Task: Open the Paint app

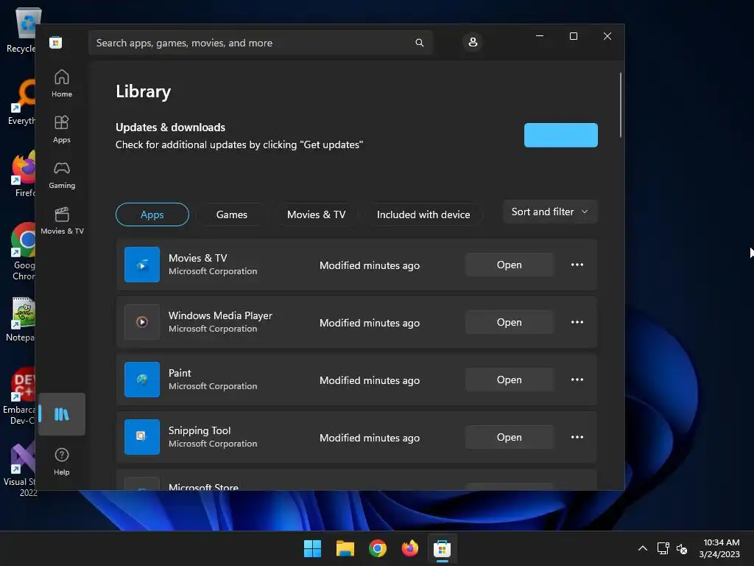Action: pyautogui.click(x=510, y=380)
